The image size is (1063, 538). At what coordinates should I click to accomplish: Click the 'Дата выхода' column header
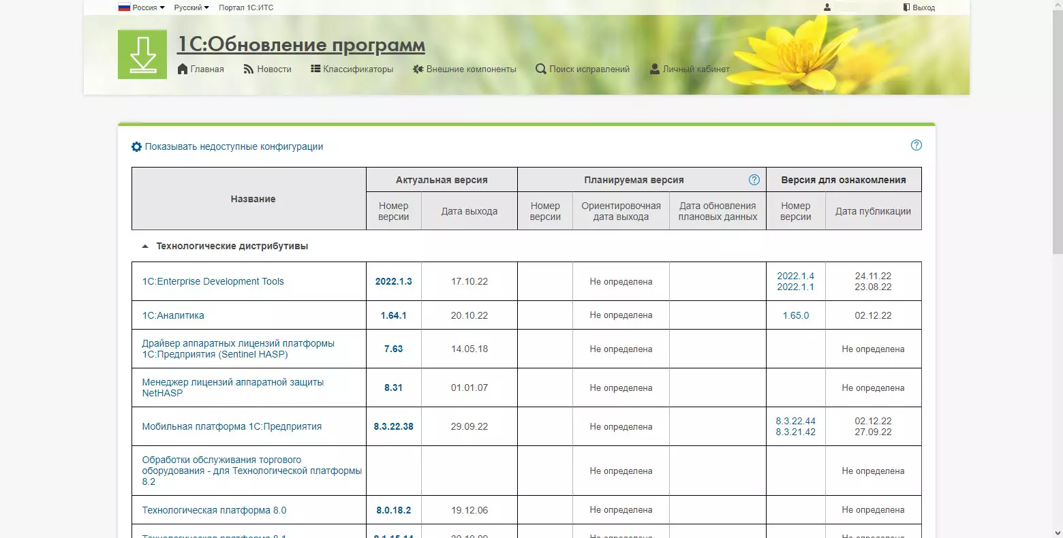pyautogui.click(x=469, y=211)
